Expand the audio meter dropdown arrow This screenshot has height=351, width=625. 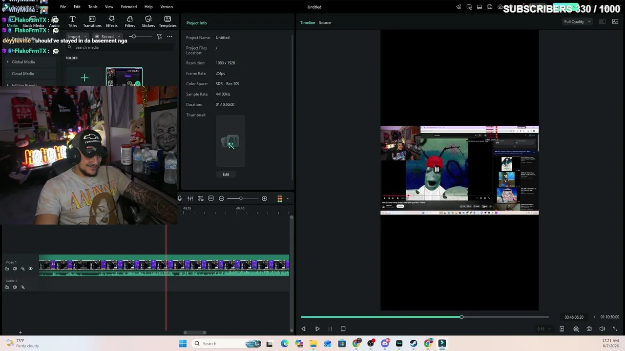(x=288, y=198)
